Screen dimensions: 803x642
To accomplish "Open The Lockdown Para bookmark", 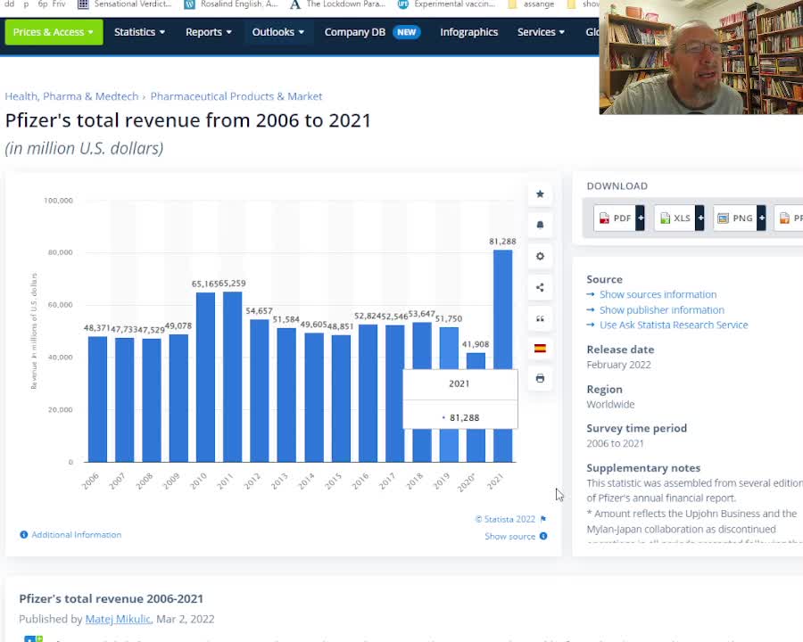I will click(x=337, y=4).
